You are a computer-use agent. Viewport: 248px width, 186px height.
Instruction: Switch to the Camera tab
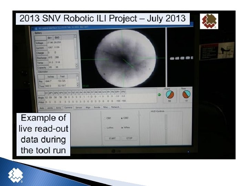point(68,107)
